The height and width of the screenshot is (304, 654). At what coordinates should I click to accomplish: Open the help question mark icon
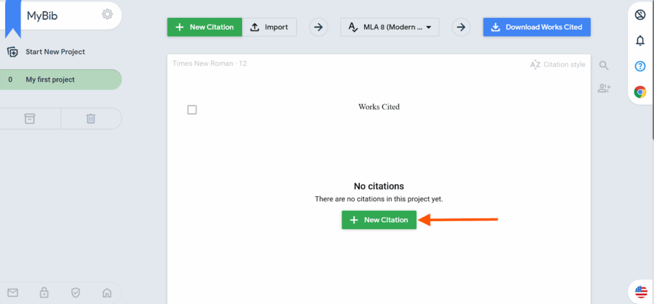point(640,66)
